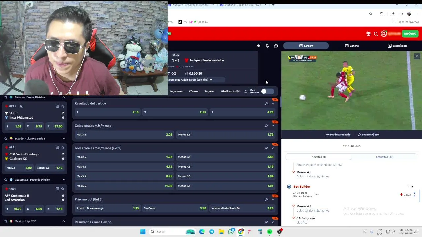Select the Evento Fijado option
The image size is (422, 237).
click(368, 135)
